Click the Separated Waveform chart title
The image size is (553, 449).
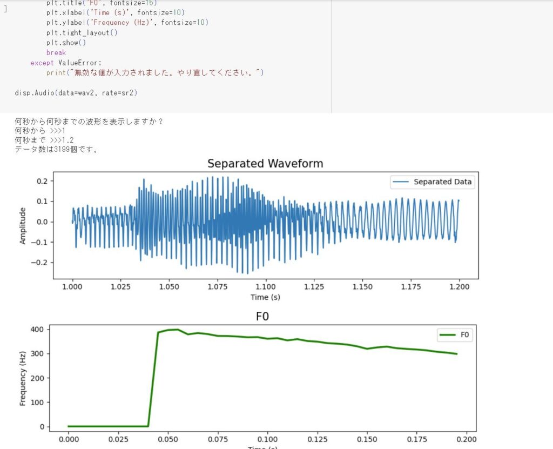coord(265,163)
